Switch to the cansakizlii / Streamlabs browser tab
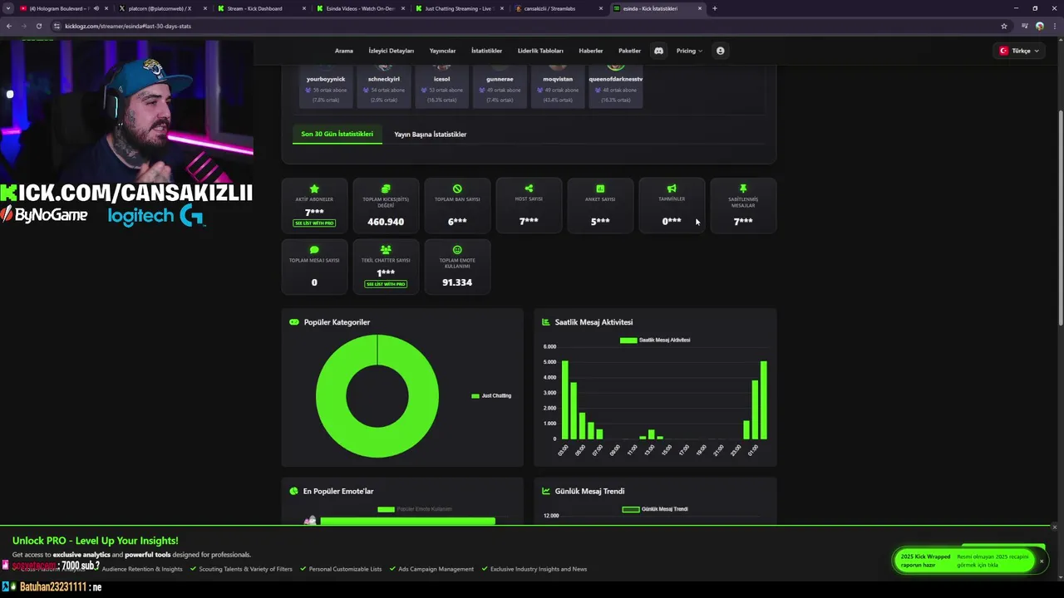1064x598 pixels. pos(557,8)
